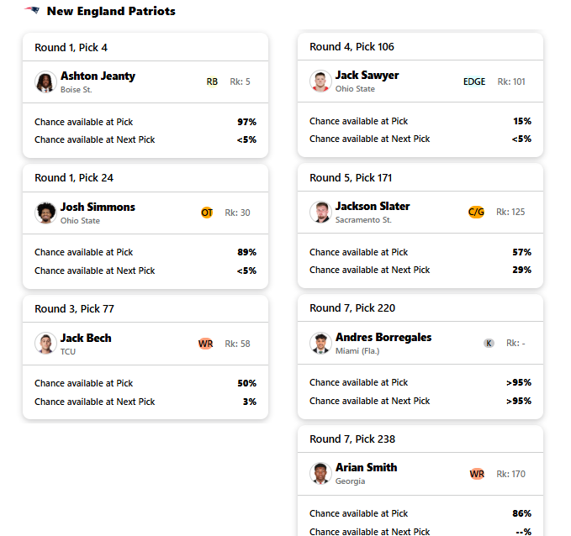Click the EDGE position badge for Jack Sawyer
This screenshot has height=536, width=571.
point(474,81)
